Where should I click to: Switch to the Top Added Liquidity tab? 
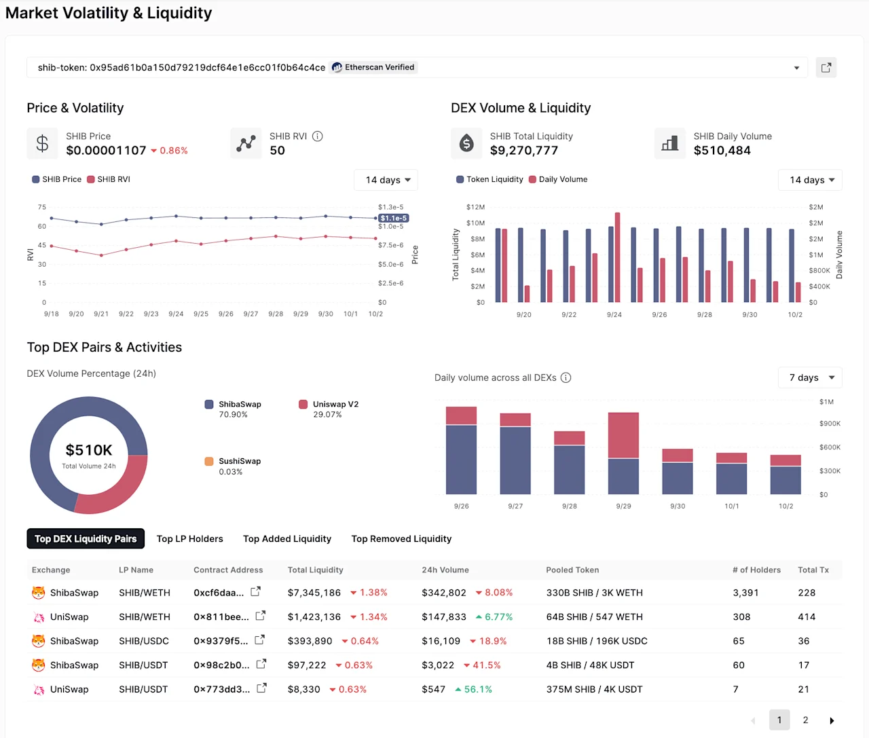click(287, 538)
